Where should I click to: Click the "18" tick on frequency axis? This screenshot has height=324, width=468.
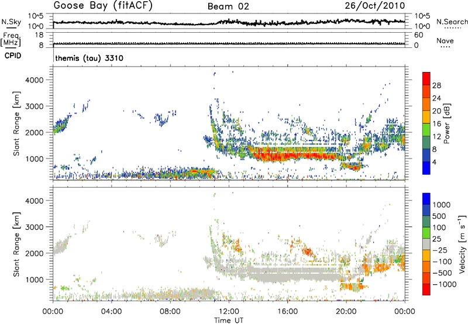(39, 35)
